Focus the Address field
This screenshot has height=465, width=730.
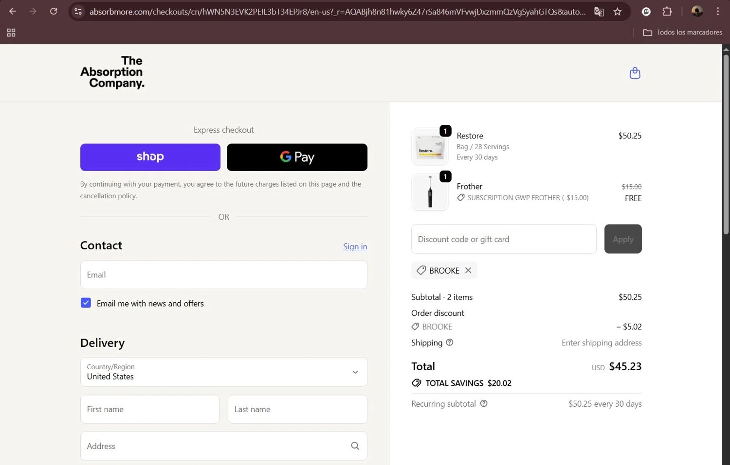(224, 446)
